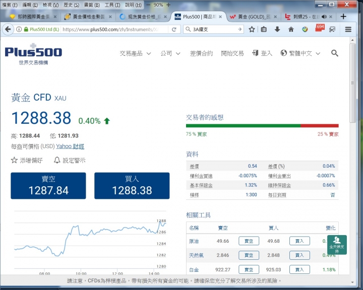363x290 pixels.
Task: Expand the 交易產品 dropdown menu
Action: click(135, 53)
